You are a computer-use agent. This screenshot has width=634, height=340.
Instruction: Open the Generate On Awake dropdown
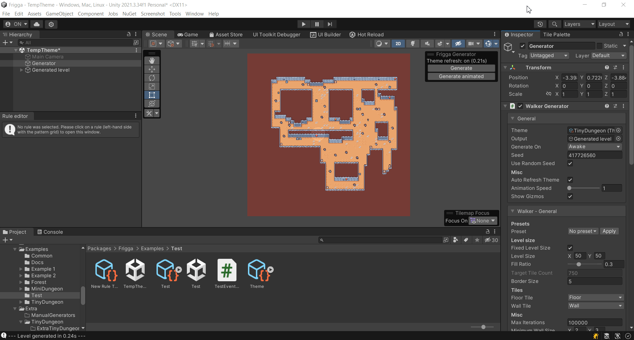coord(594,147)
